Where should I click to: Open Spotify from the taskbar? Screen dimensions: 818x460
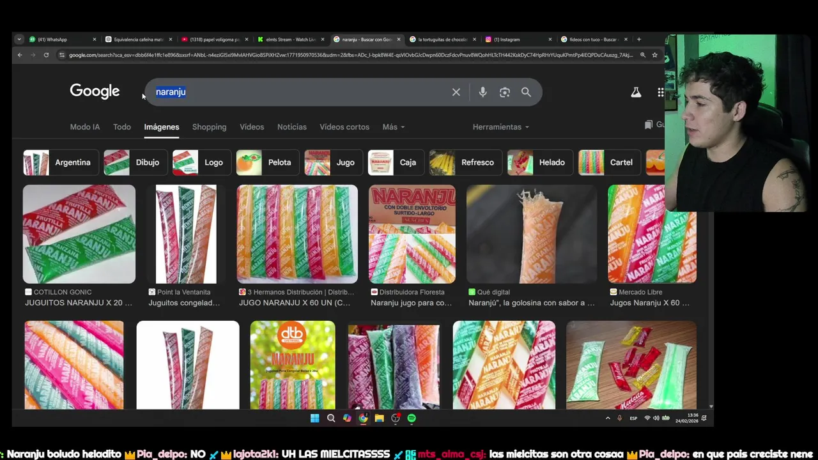pyautogui.click(x=412, y=418)
